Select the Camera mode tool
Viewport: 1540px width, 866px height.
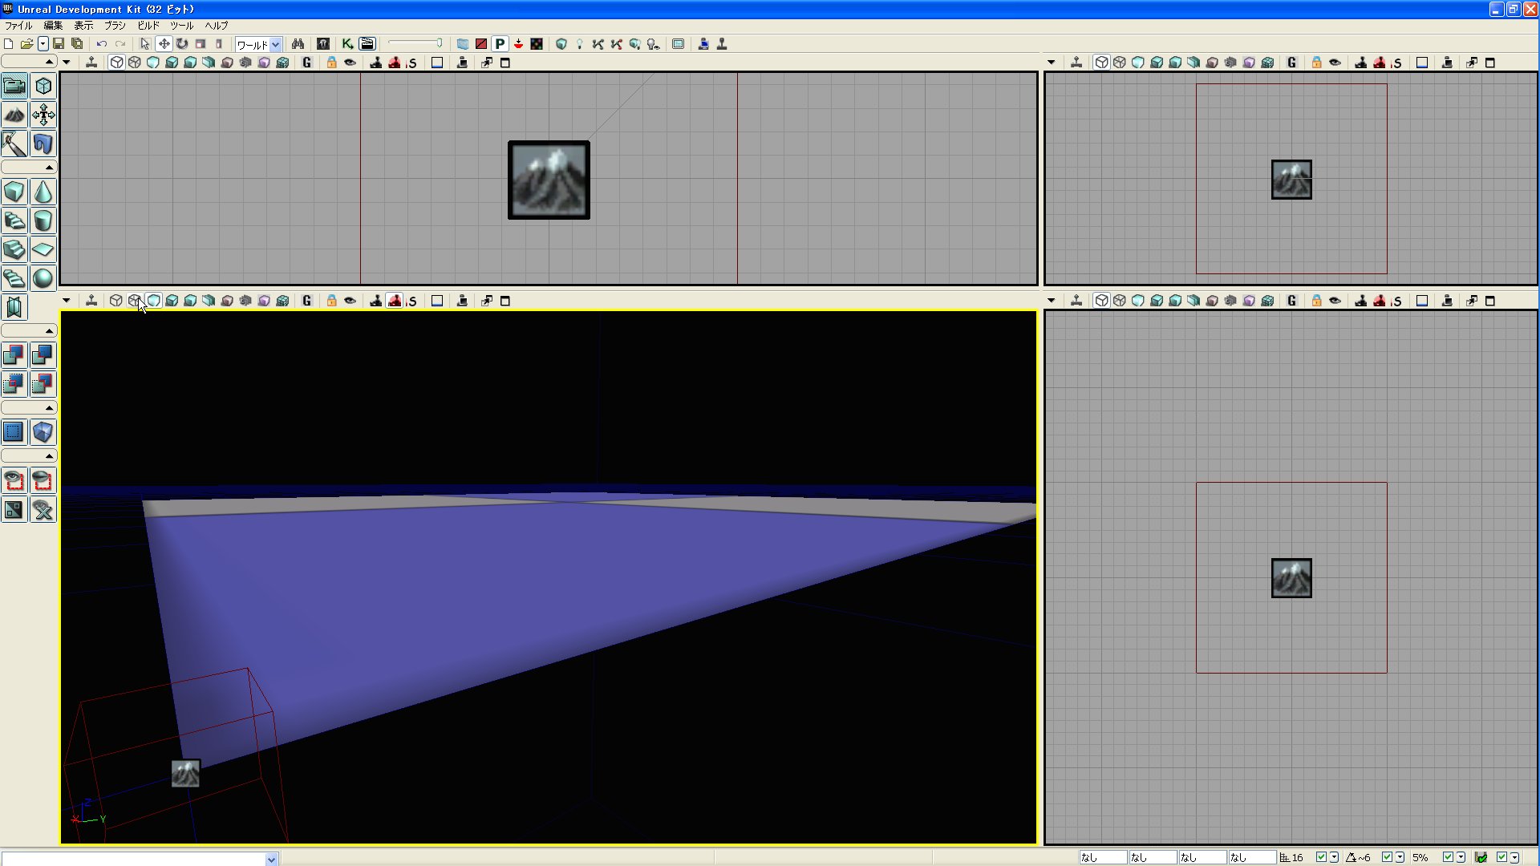(x=14, y=85)
